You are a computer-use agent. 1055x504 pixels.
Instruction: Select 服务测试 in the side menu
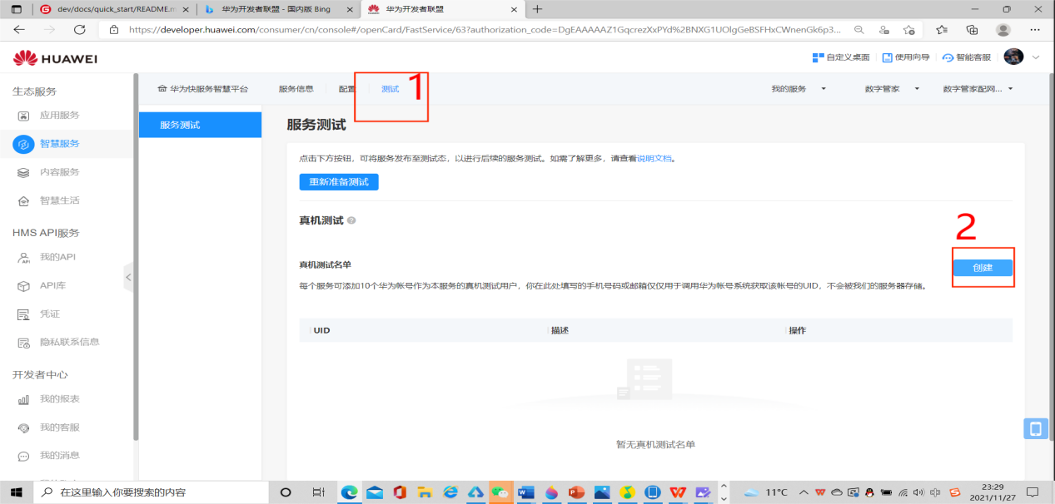pos(200,125)
